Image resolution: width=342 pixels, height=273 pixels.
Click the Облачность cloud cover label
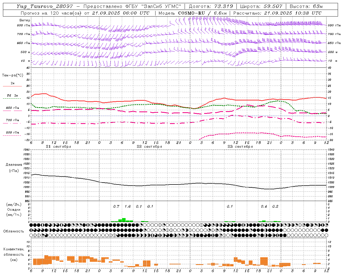(14, 231)
